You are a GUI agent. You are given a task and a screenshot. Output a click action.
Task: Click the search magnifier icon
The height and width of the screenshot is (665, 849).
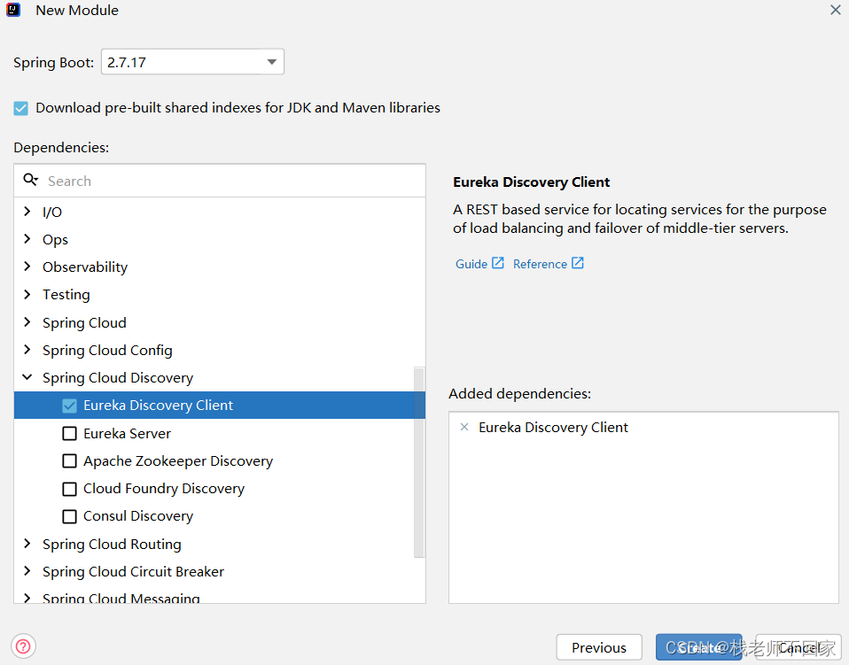(31, 180)
